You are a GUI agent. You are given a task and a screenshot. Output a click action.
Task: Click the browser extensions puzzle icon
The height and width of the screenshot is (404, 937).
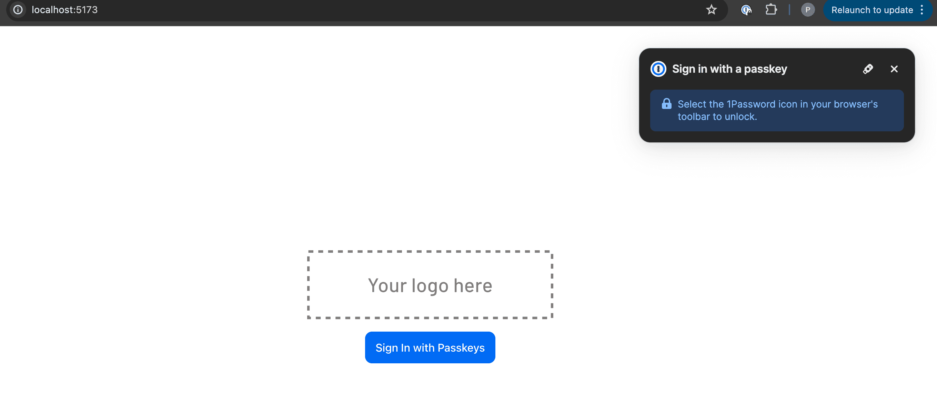[771, 10]
